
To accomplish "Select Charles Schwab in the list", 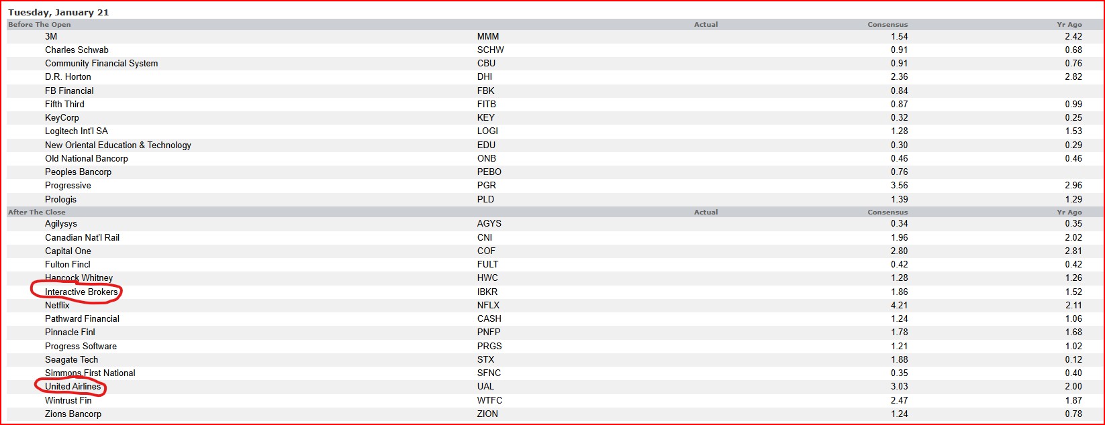I will (x=77, y=50).
